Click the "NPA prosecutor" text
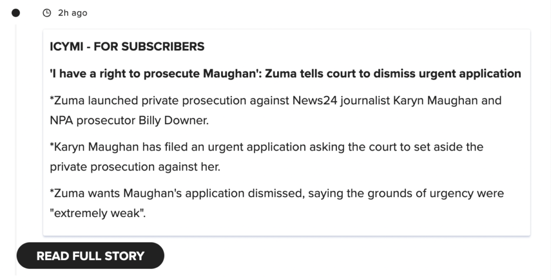Viewport: 551px width, 280px height. click(x=93, y=120)
